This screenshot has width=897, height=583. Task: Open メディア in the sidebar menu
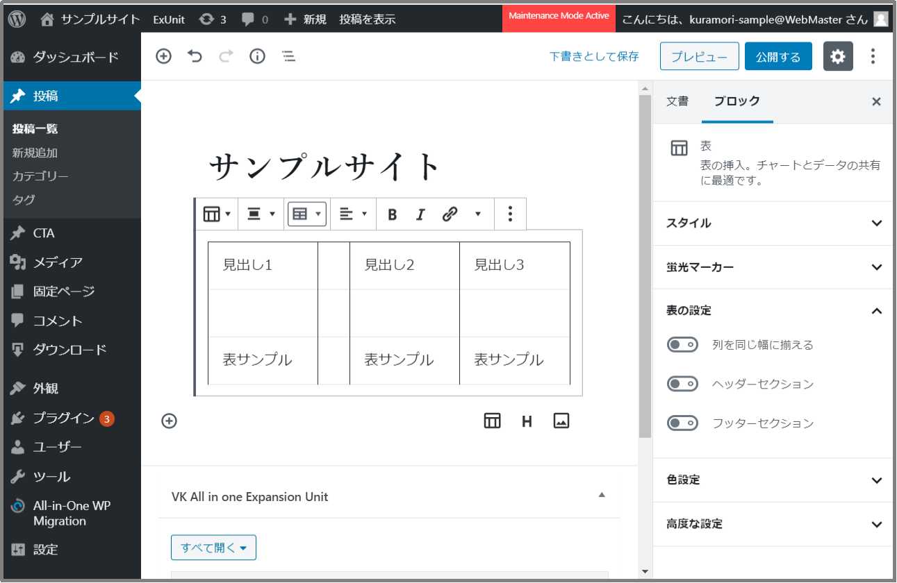[58, 262]
